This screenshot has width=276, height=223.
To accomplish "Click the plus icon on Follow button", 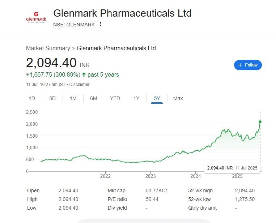I will [240, 65].
